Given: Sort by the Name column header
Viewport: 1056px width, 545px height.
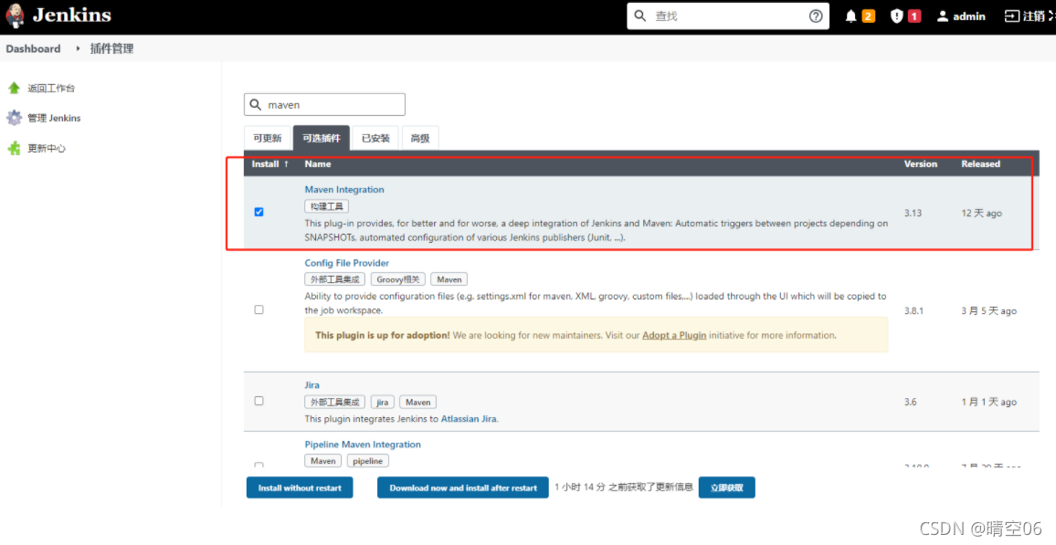Looking at the screenshot, I should click(x=318, y=163).
